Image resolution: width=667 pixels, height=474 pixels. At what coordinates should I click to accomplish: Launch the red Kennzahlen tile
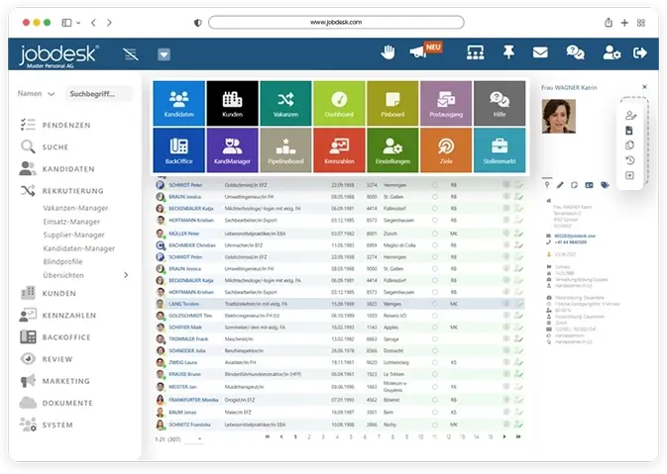click(339, 150)
